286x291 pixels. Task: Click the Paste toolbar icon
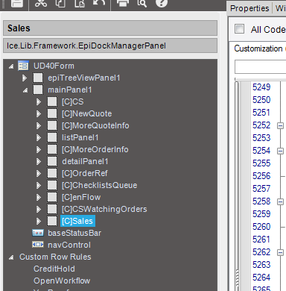tap(80, 3)
